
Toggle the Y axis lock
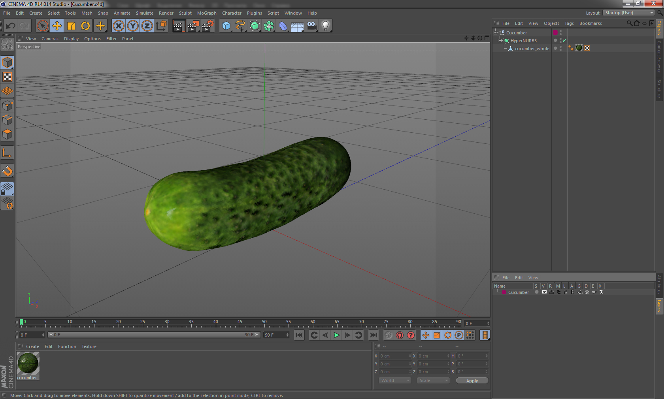(133, 26)
